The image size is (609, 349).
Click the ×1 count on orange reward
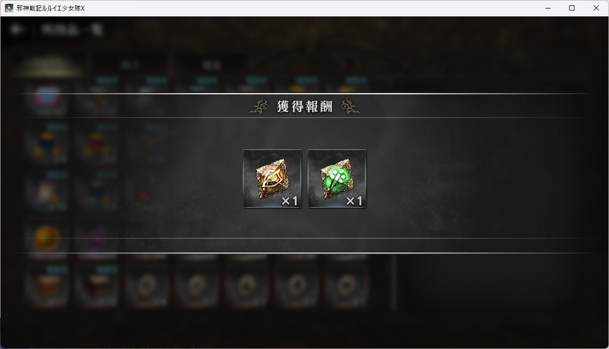[x=289, y=201]
